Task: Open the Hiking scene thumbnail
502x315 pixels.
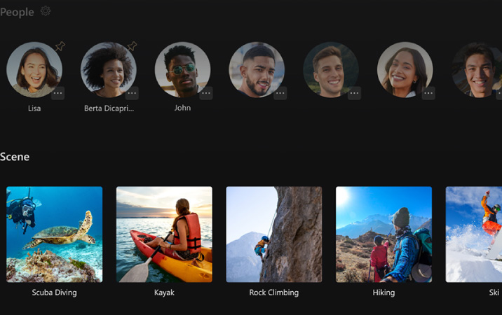Action: (x=384, y=234)
